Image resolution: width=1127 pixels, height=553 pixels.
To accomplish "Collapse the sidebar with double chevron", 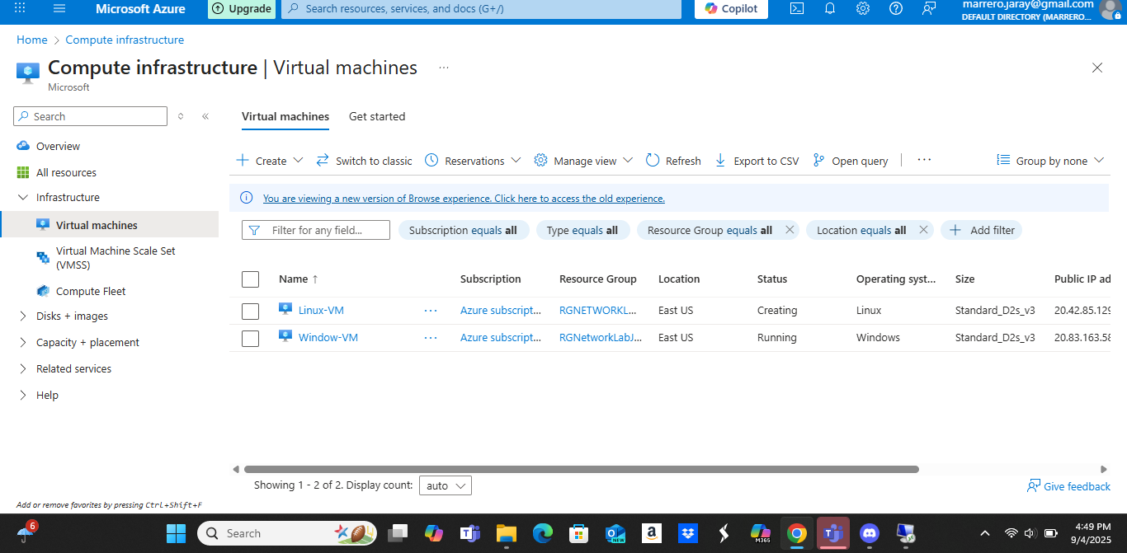I will point(205,116).
